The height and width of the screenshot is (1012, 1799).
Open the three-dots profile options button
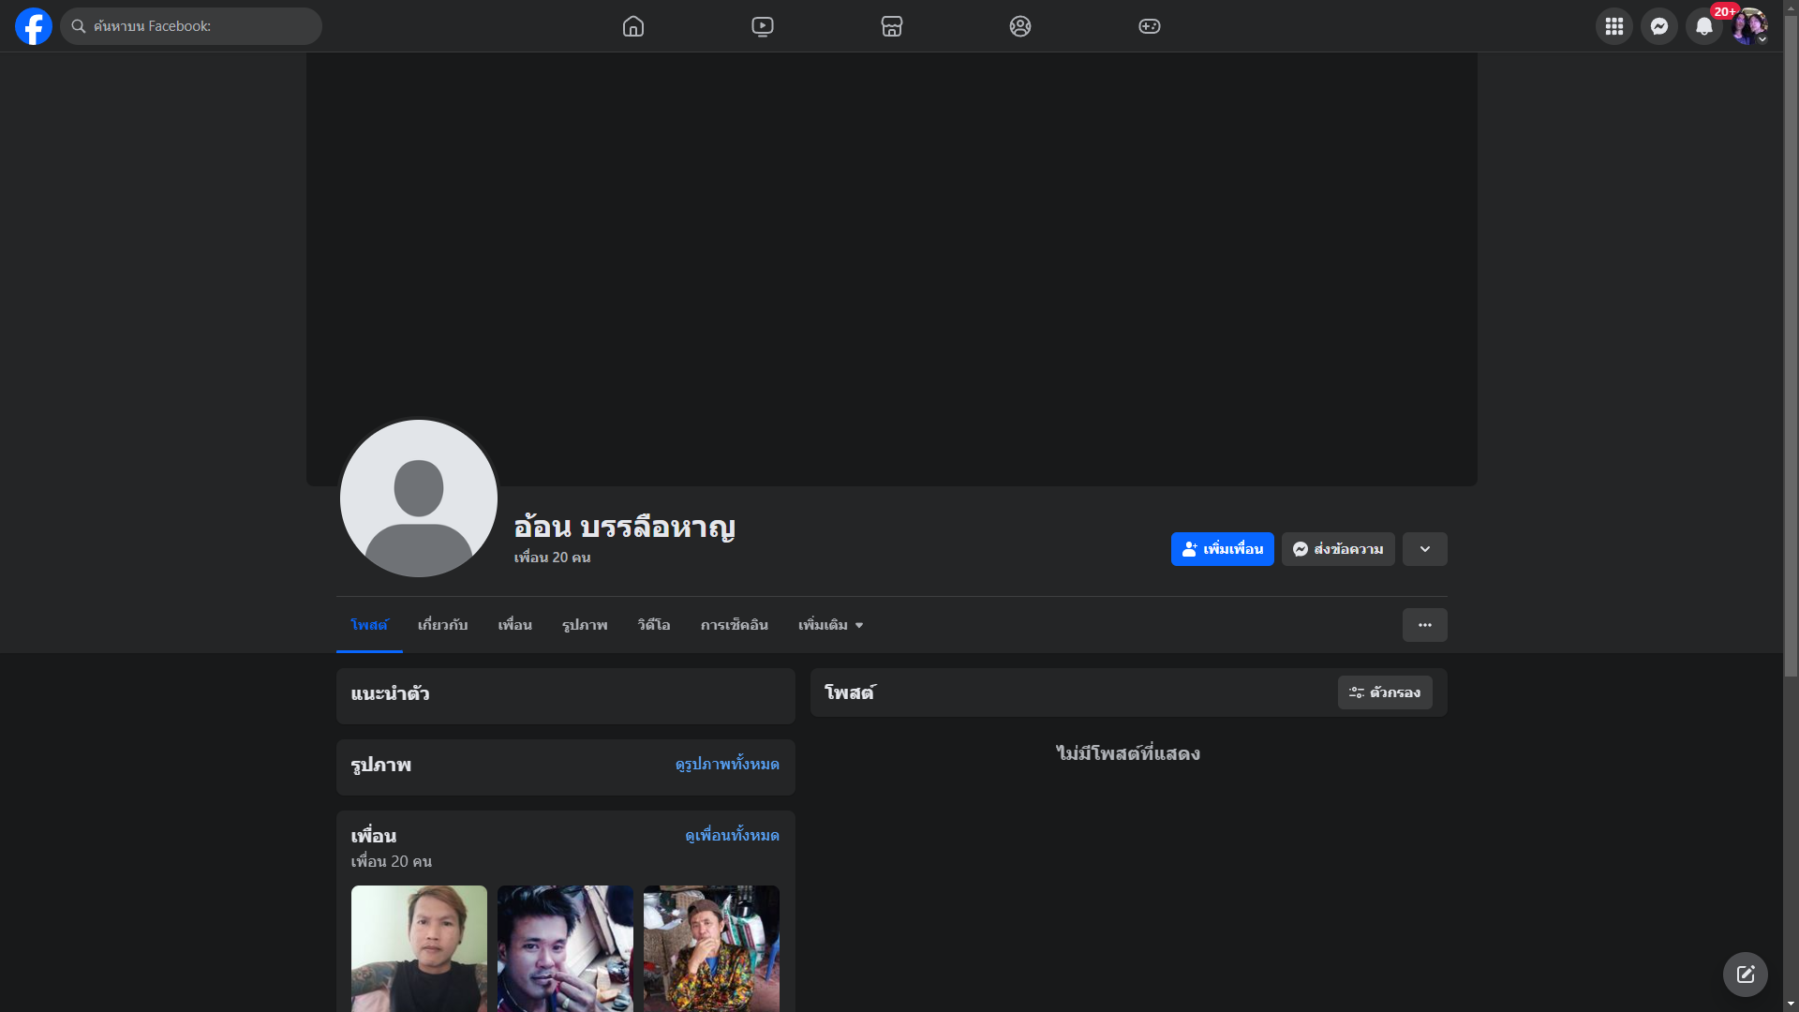point(1425,625)
